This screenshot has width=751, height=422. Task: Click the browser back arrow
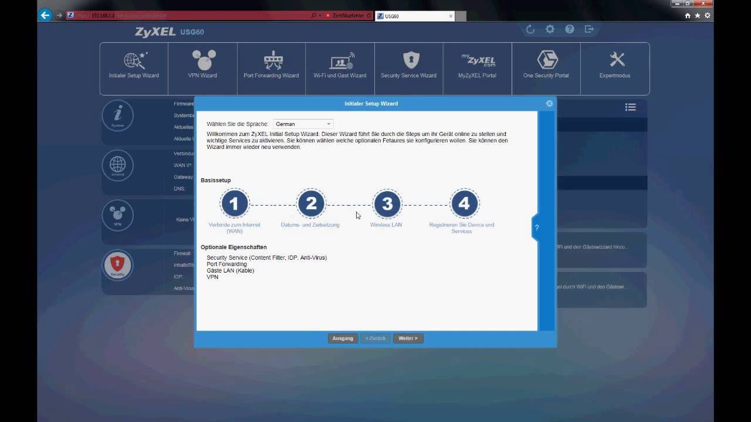click(45, 15)
